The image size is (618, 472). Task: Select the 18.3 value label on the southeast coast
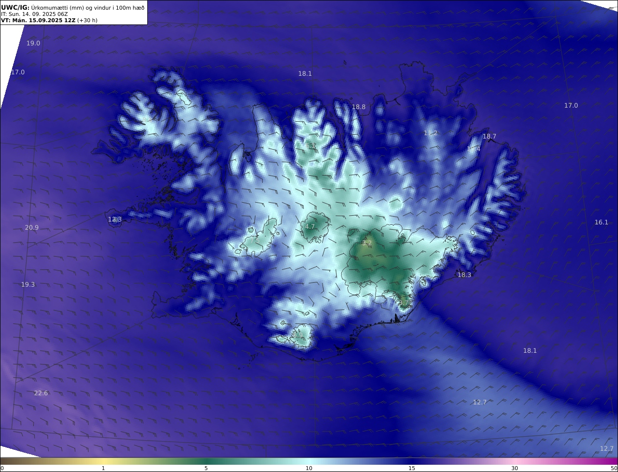coord(464,275)
